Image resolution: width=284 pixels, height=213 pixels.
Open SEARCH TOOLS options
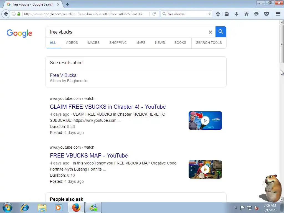[x=209, y=43]
